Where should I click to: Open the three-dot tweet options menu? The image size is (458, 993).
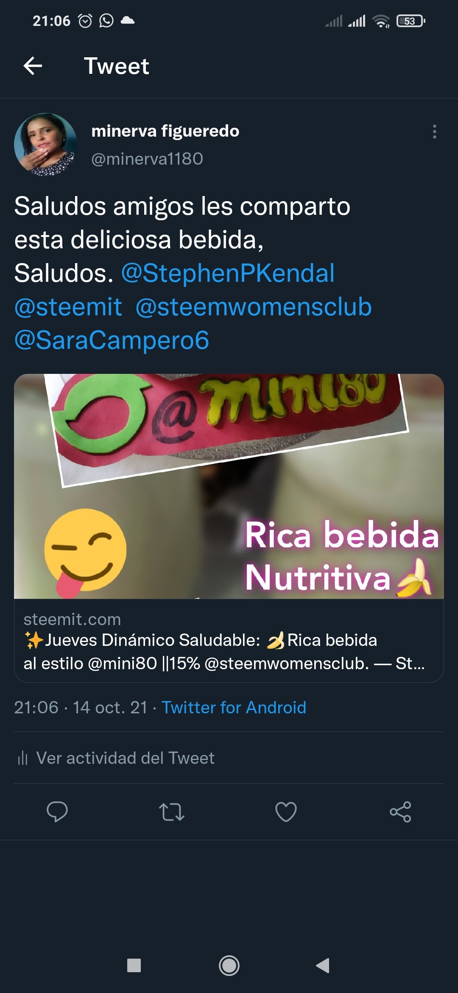[x=434, y=132]
